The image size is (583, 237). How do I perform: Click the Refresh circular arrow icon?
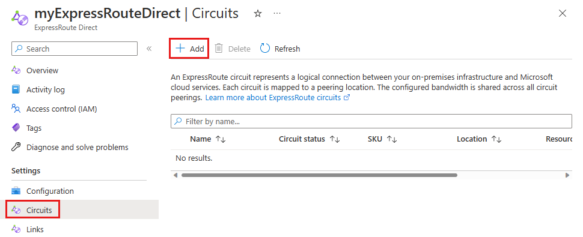pyautogui.click(x=264, y=49)
